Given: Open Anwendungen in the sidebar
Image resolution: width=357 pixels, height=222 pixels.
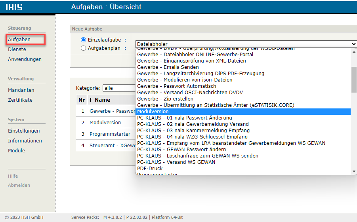Looking at the screenshot, I should point(25,59).
